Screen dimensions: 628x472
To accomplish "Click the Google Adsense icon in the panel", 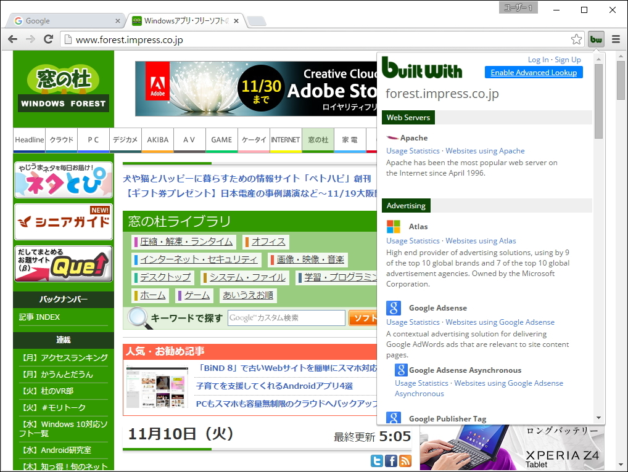I will click(394, 307).
